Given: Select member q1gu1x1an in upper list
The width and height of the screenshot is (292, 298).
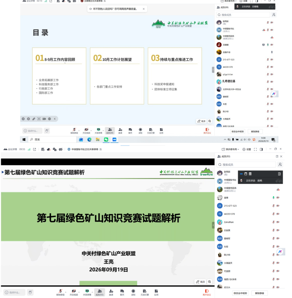Looking at the screenshot, I should (x=247, y=74).
